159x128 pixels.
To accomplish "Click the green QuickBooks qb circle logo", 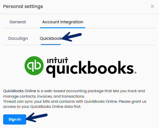I will tap(34, 66).
